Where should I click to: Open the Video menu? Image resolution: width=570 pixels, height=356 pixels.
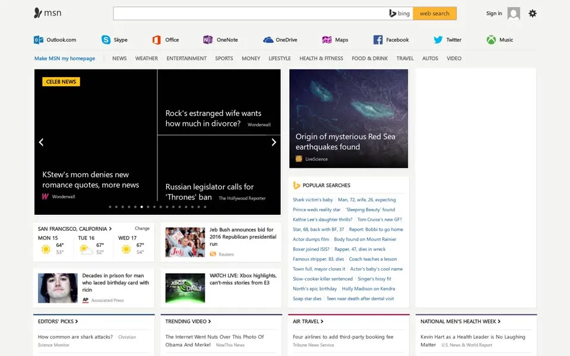click(454, 58)
